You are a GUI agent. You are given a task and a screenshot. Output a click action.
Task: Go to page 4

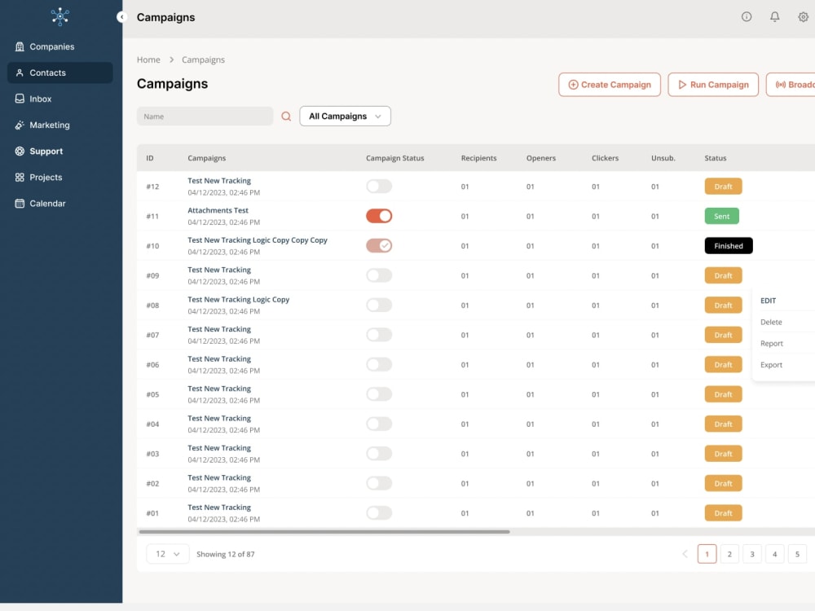(774, 554)
